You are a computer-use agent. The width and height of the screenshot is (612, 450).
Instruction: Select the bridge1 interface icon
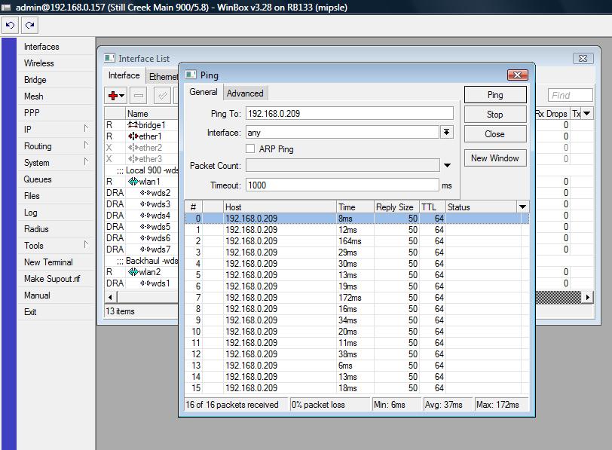point(133,125)
